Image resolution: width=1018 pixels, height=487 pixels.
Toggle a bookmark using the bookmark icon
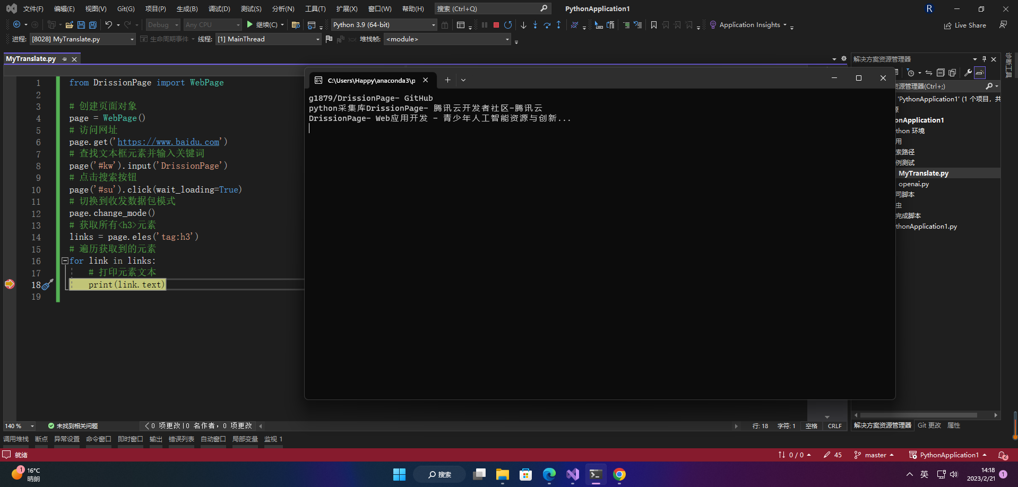coord(654,24)
